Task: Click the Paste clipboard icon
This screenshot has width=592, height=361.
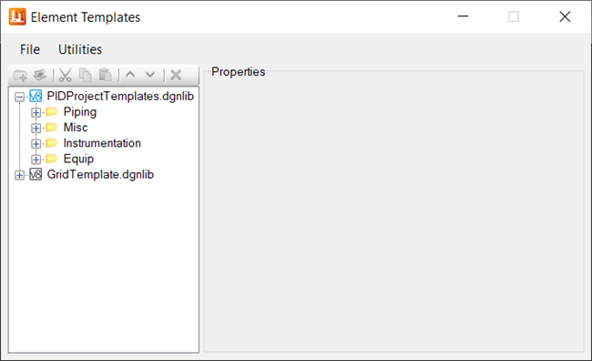Action: click(x=106, y=76)
